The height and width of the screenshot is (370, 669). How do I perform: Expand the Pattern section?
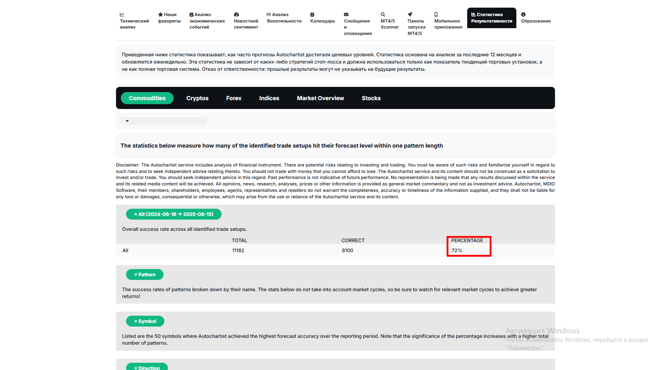(x=145, y=275)
